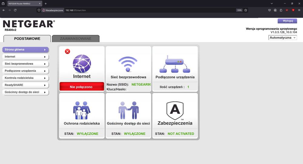This screenshot has height=164, width=303.
Task: Click the Klucz/Hasło label
Action: pyautogui.click(x=116, y=89)
